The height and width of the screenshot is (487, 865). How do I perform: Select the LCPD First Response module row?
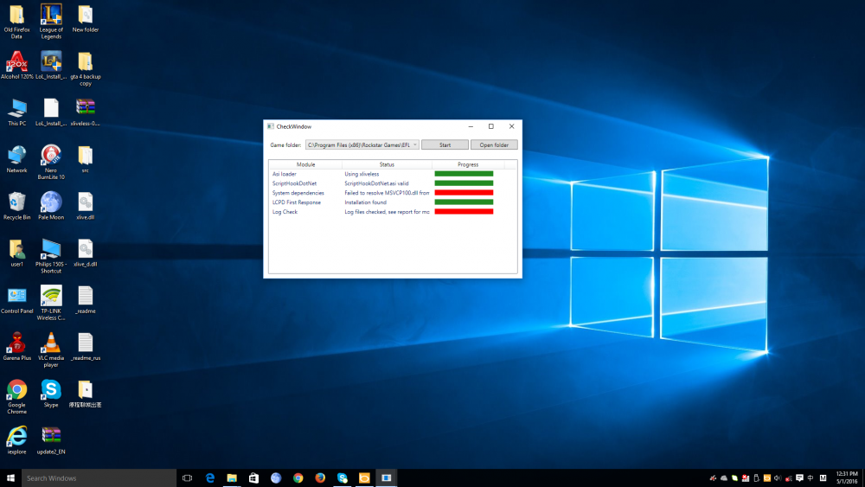pos(296,202)
